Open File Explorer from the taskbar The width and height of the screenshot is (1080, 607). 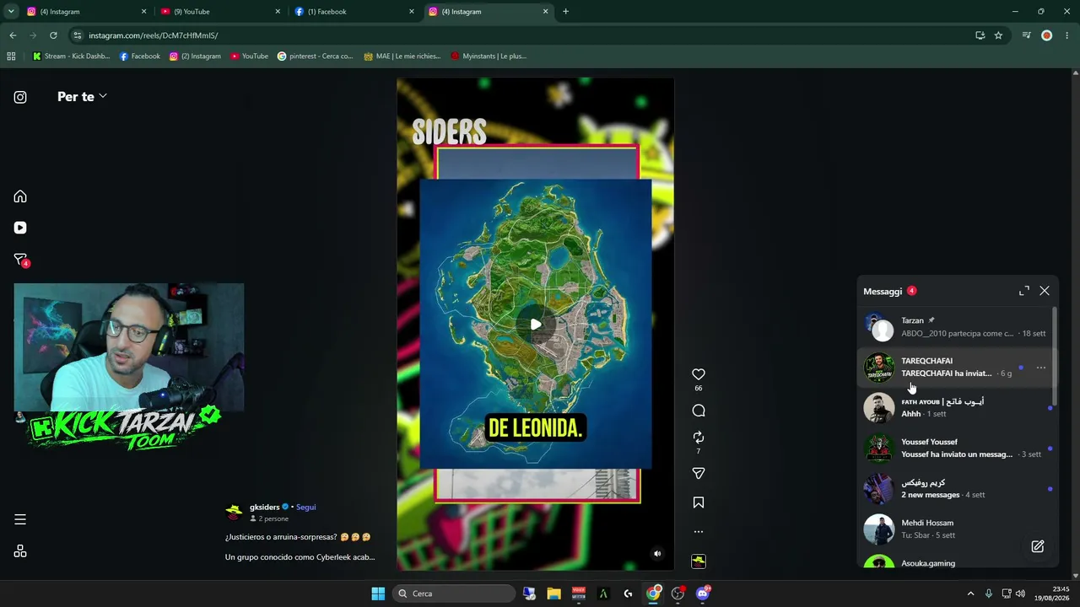(553, 594)
